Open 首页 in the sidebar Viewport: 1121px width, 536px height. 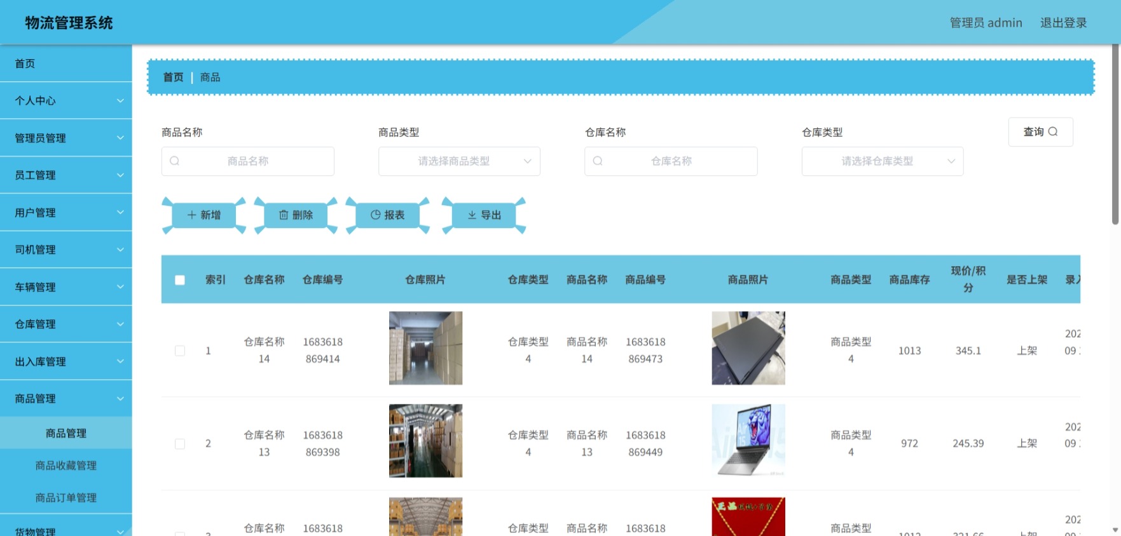click(x=66, y=64)
